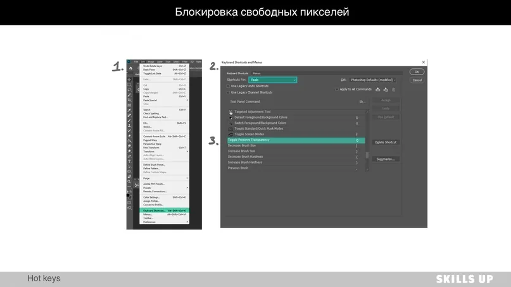Select Switch Foreground/Background Colors row
Image resolution: width=511 pixels, height=287 pixels.
[296, 123]
